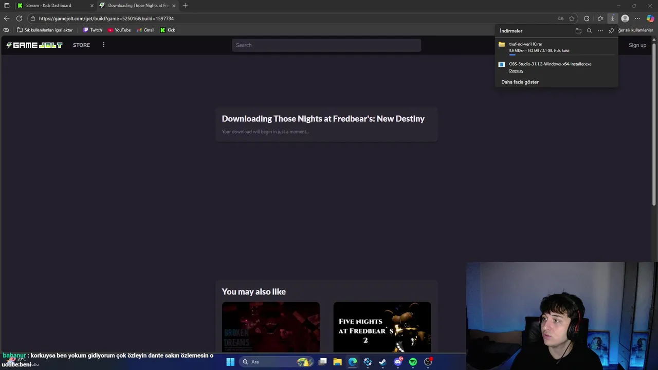Screen dimensions: 658x370
Task: Open Steam from the taskbar
Action: click(382, 362)
